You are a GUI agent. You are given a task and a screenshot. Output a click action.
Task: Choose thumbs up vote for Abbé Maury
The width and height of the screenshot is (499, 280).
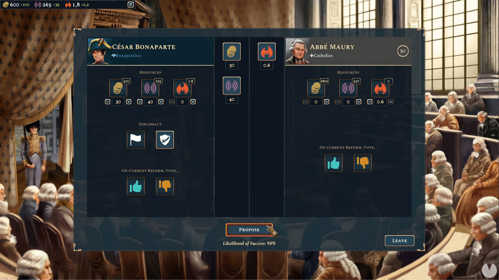334,163
